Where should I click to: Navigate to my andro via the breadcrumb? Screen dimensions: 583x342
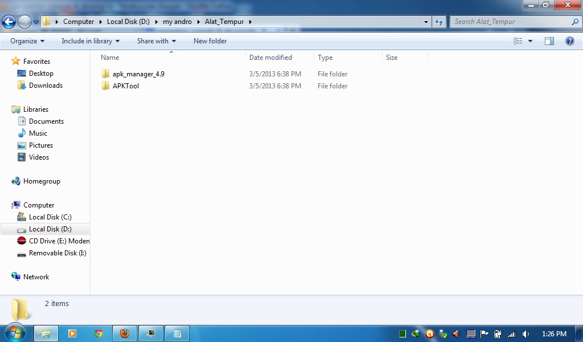pyautogui.click(x=177, y=21)
